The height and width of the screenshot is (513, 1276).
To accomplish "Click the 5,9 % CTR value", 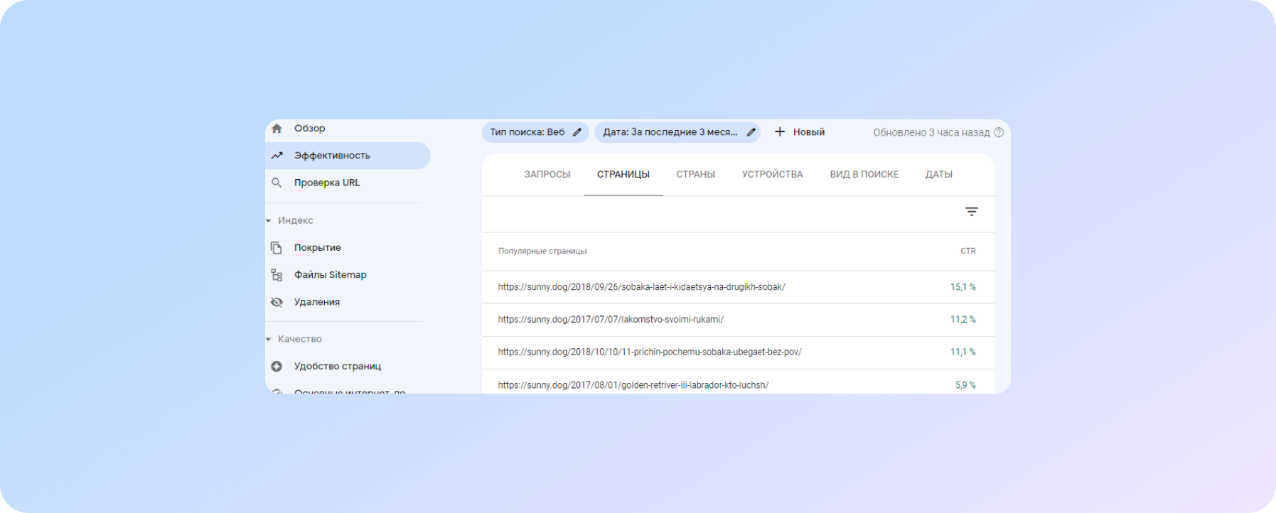I will 965,385.
